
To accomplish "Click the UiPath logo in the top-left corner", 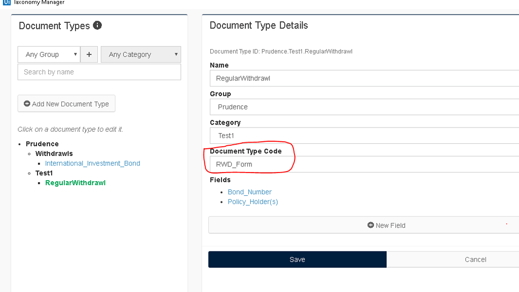I will point(6,3).
